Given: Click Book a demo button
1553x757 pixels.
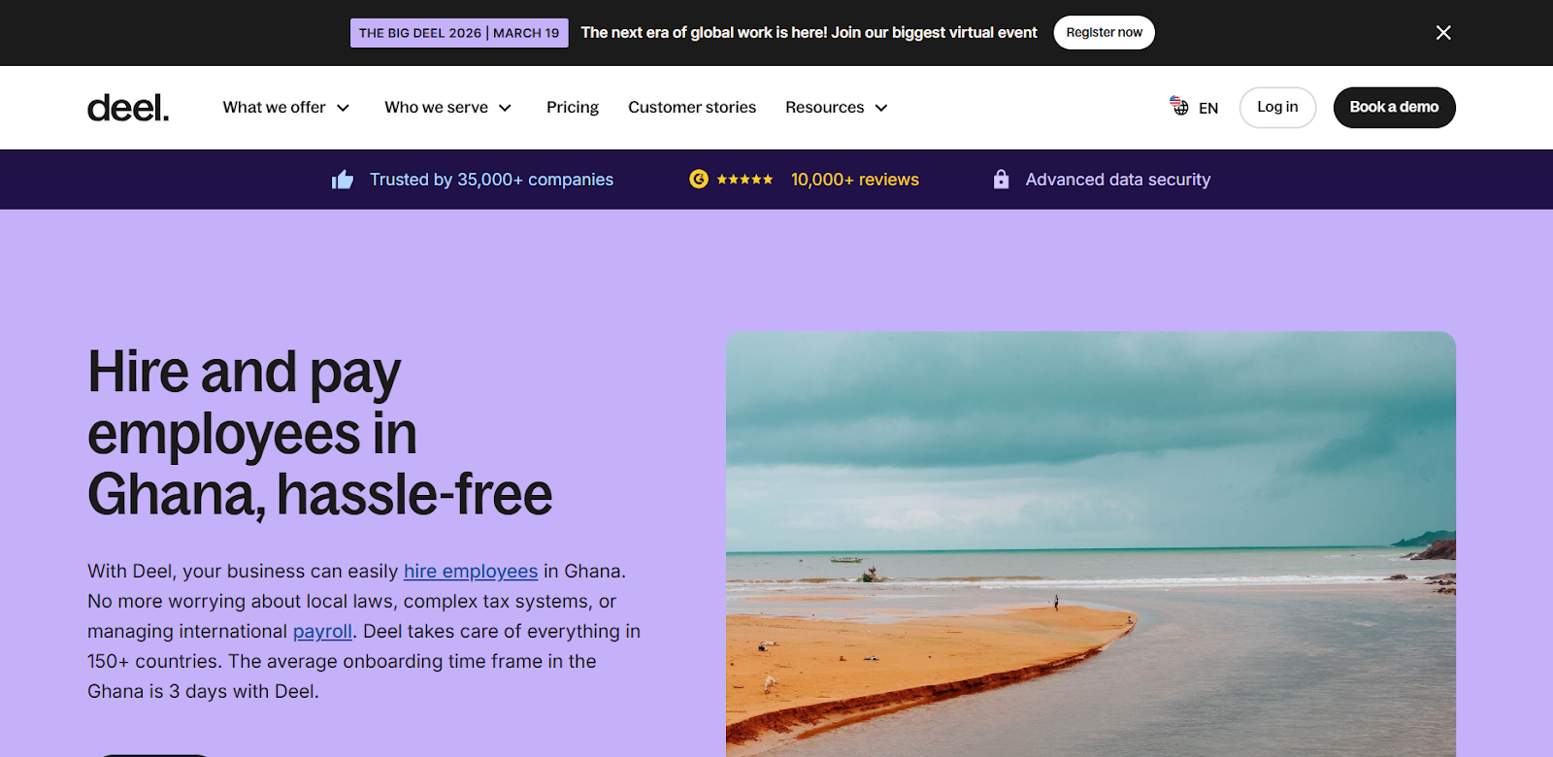Looking at the screenshot, I should (1394, 107).
